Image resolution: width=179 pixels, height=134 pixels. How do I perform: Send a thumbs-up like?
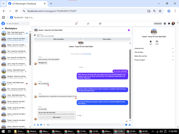[130, 125]
